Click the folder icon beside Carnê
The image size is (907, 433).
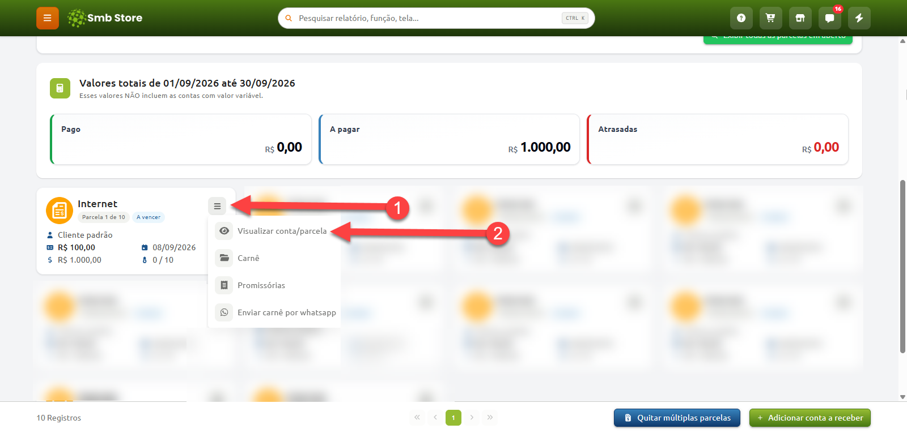click(x=224, y=258)
